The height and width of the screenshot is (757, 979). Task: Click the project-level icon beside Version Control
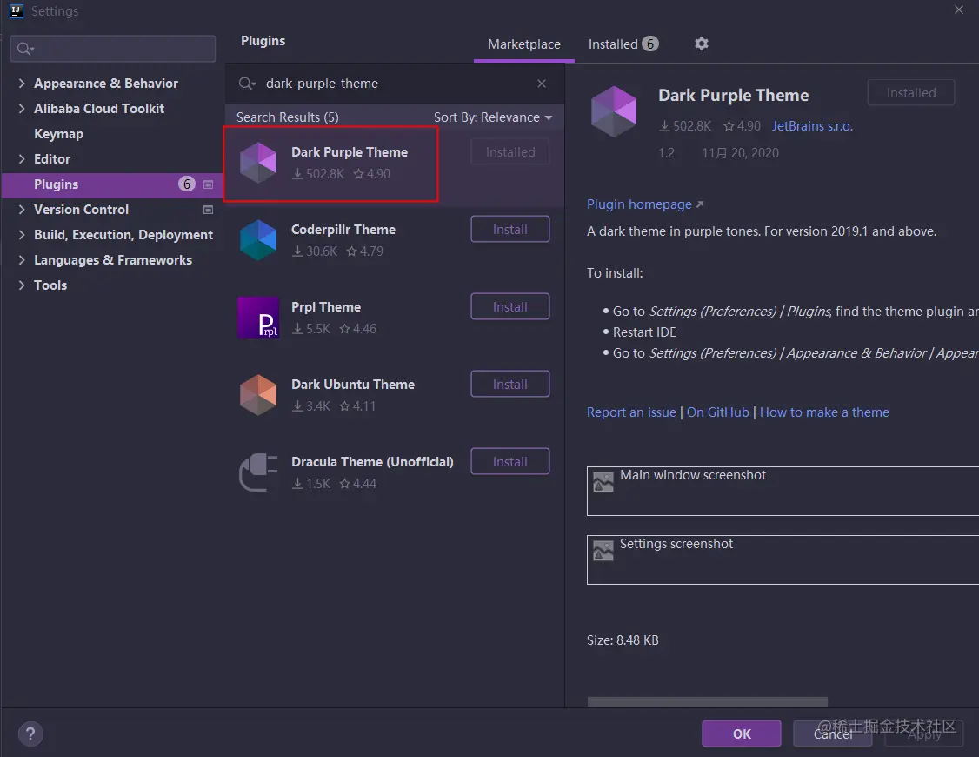coord(209,210)
